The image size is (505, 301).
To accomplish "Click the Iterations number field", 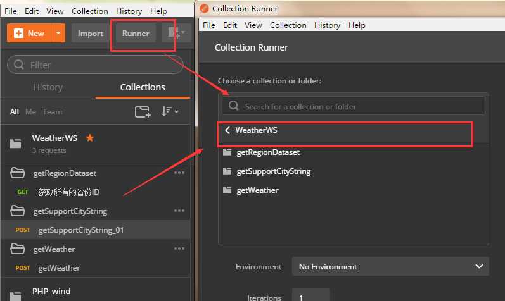I will (311, 296).
